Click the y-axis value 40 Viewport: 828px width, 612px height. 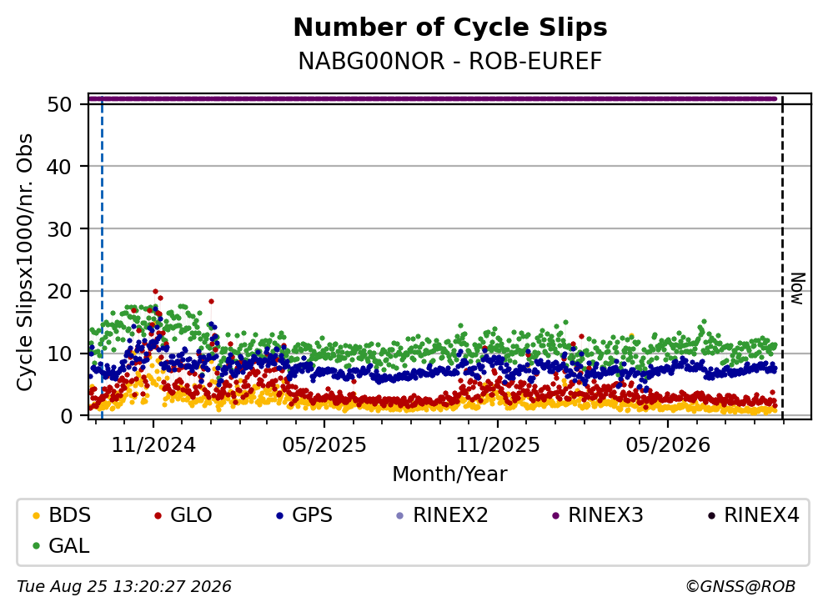59,167
